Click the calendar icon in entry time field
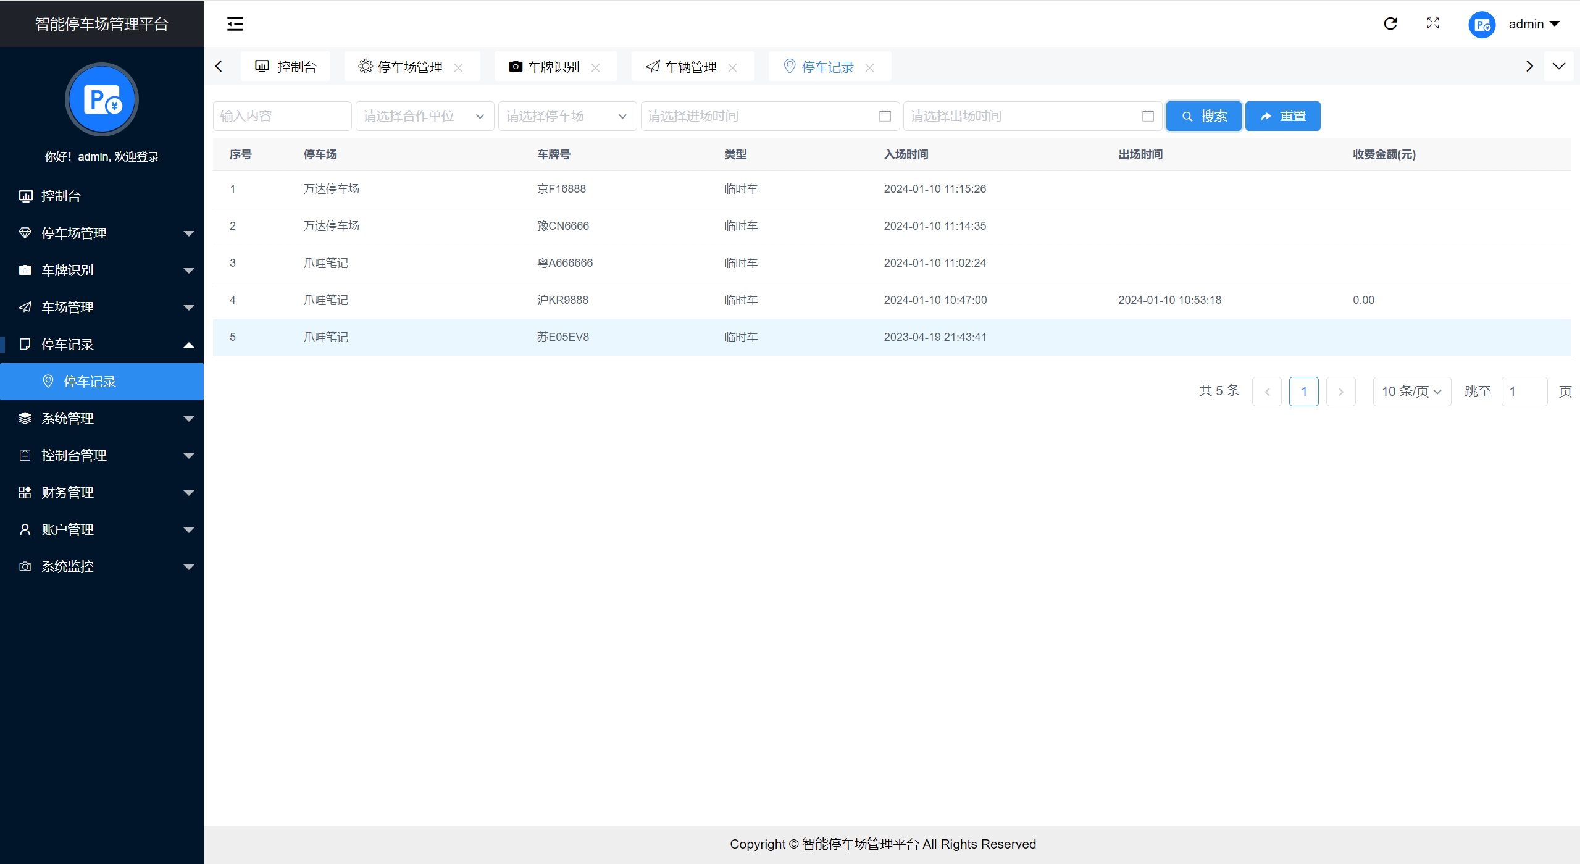 (x=885, y=116)
